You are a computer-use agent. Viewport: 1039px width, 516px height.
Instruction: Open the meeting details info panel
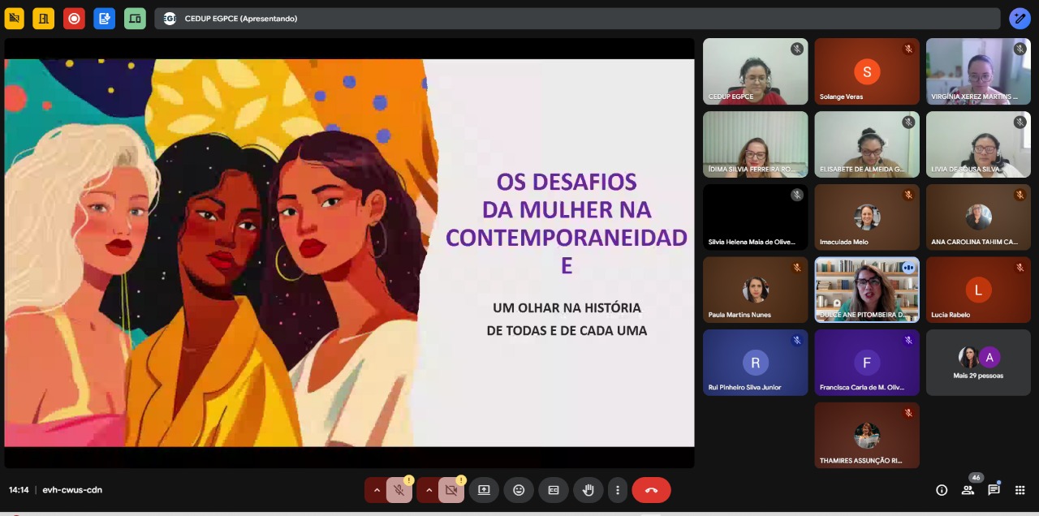pos(942,490)
